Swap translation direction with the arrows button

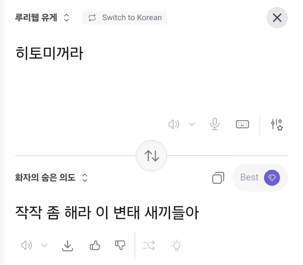tap(151, 155)
